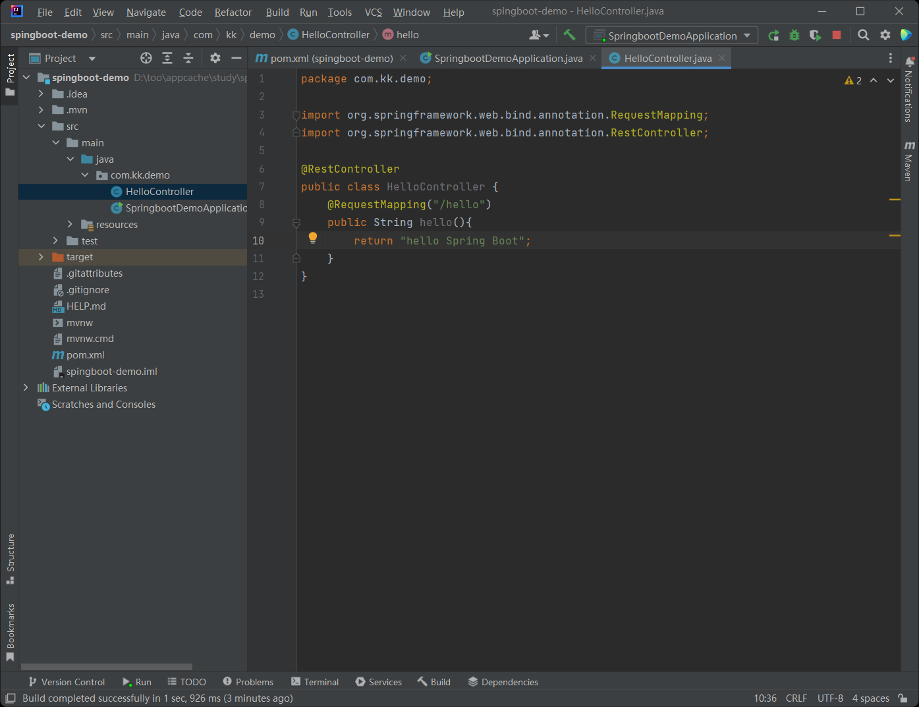Viewport: 919px width, 707px height.
Task: Open IDE settings gear in top toolbar
Action: point(885,35)
